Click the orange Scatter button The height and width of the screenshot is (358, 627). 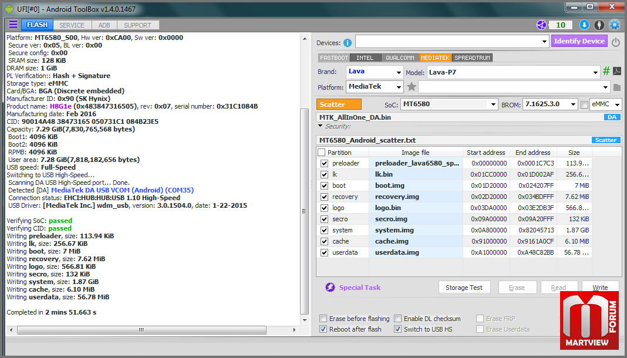coord(339,104)
